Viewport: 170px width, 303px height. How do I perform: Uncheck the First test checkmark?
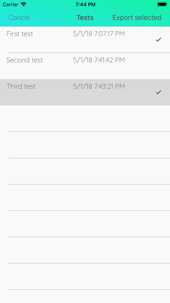pyautogui.click(x=158, y=40)
